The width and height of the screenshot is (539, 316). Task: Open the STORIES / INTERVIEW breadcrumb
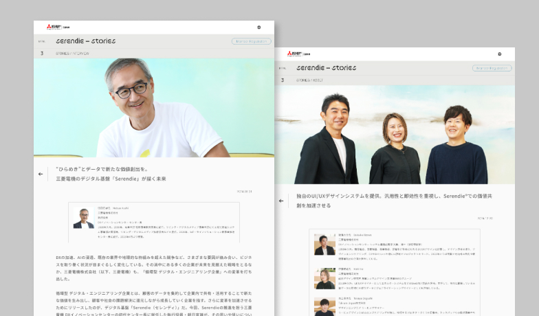72,54
